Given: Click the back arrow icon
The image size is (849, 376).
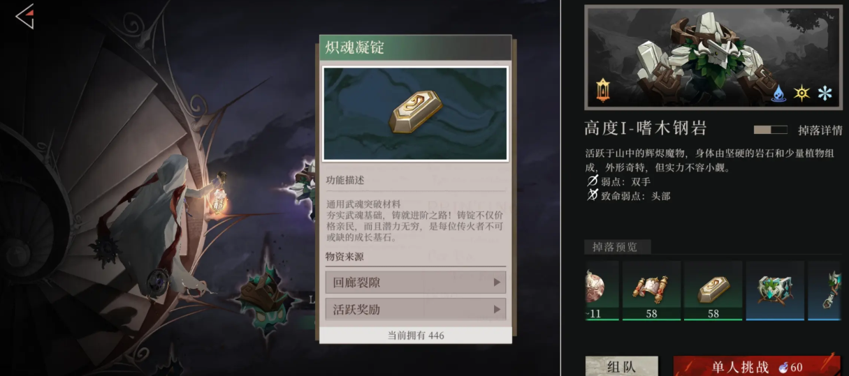Looking at the screenshot, I should (24, 16).
